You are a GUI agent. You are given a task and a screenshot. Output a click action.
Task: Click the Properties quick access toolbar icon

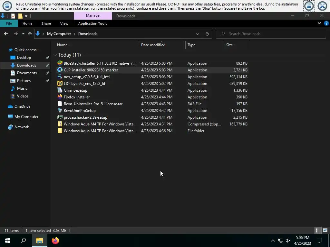(13, 16)
